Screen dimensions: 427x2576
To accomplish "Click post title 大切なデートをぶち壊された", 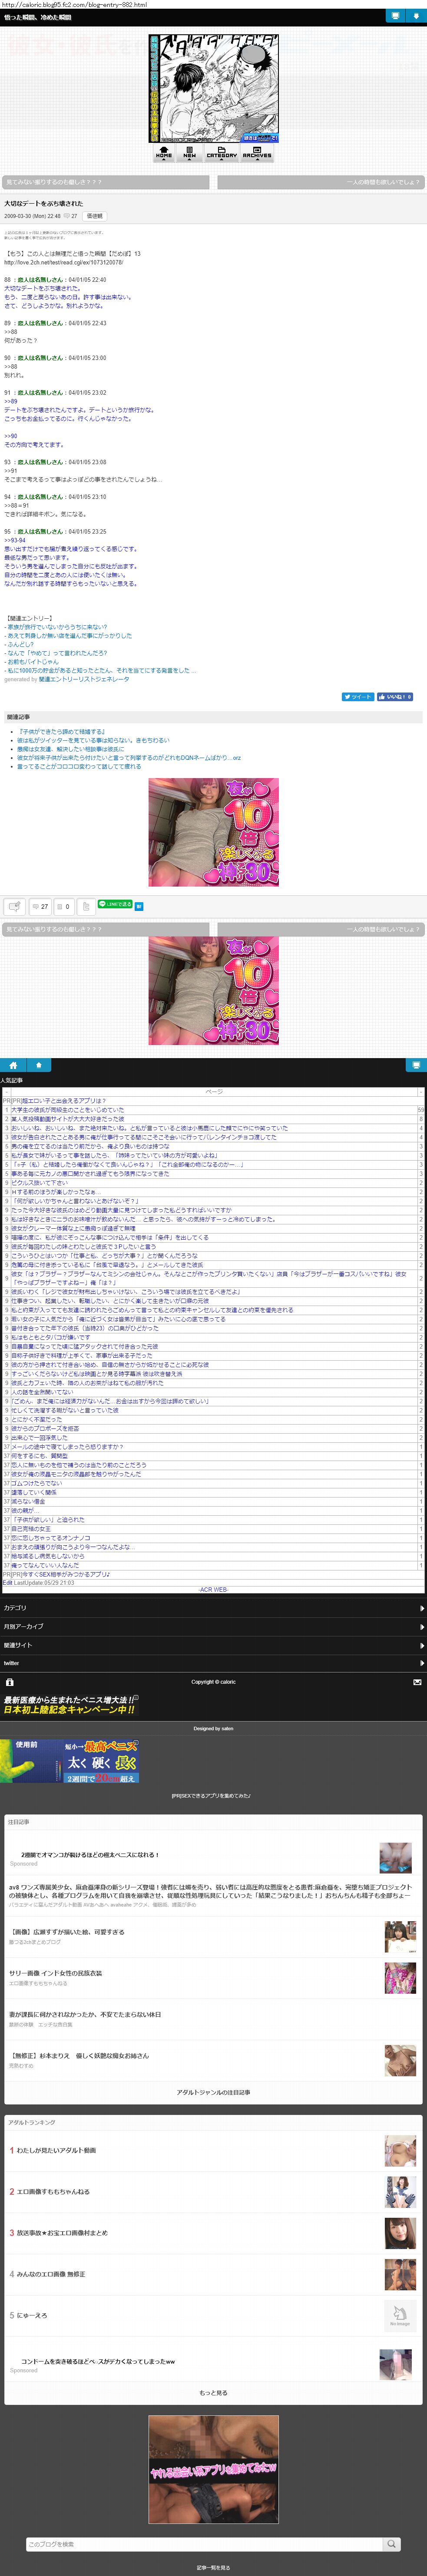I will (43, 203).
